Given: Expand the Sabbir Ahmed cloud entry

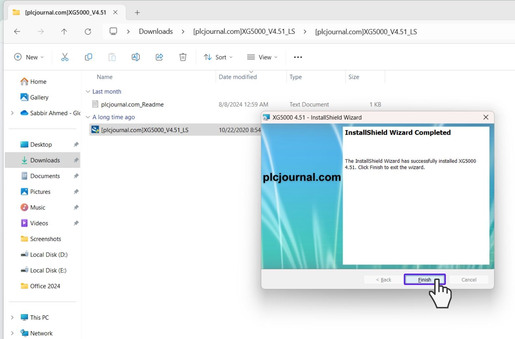Looking at the screenshot, I should [x=12, y=113].
